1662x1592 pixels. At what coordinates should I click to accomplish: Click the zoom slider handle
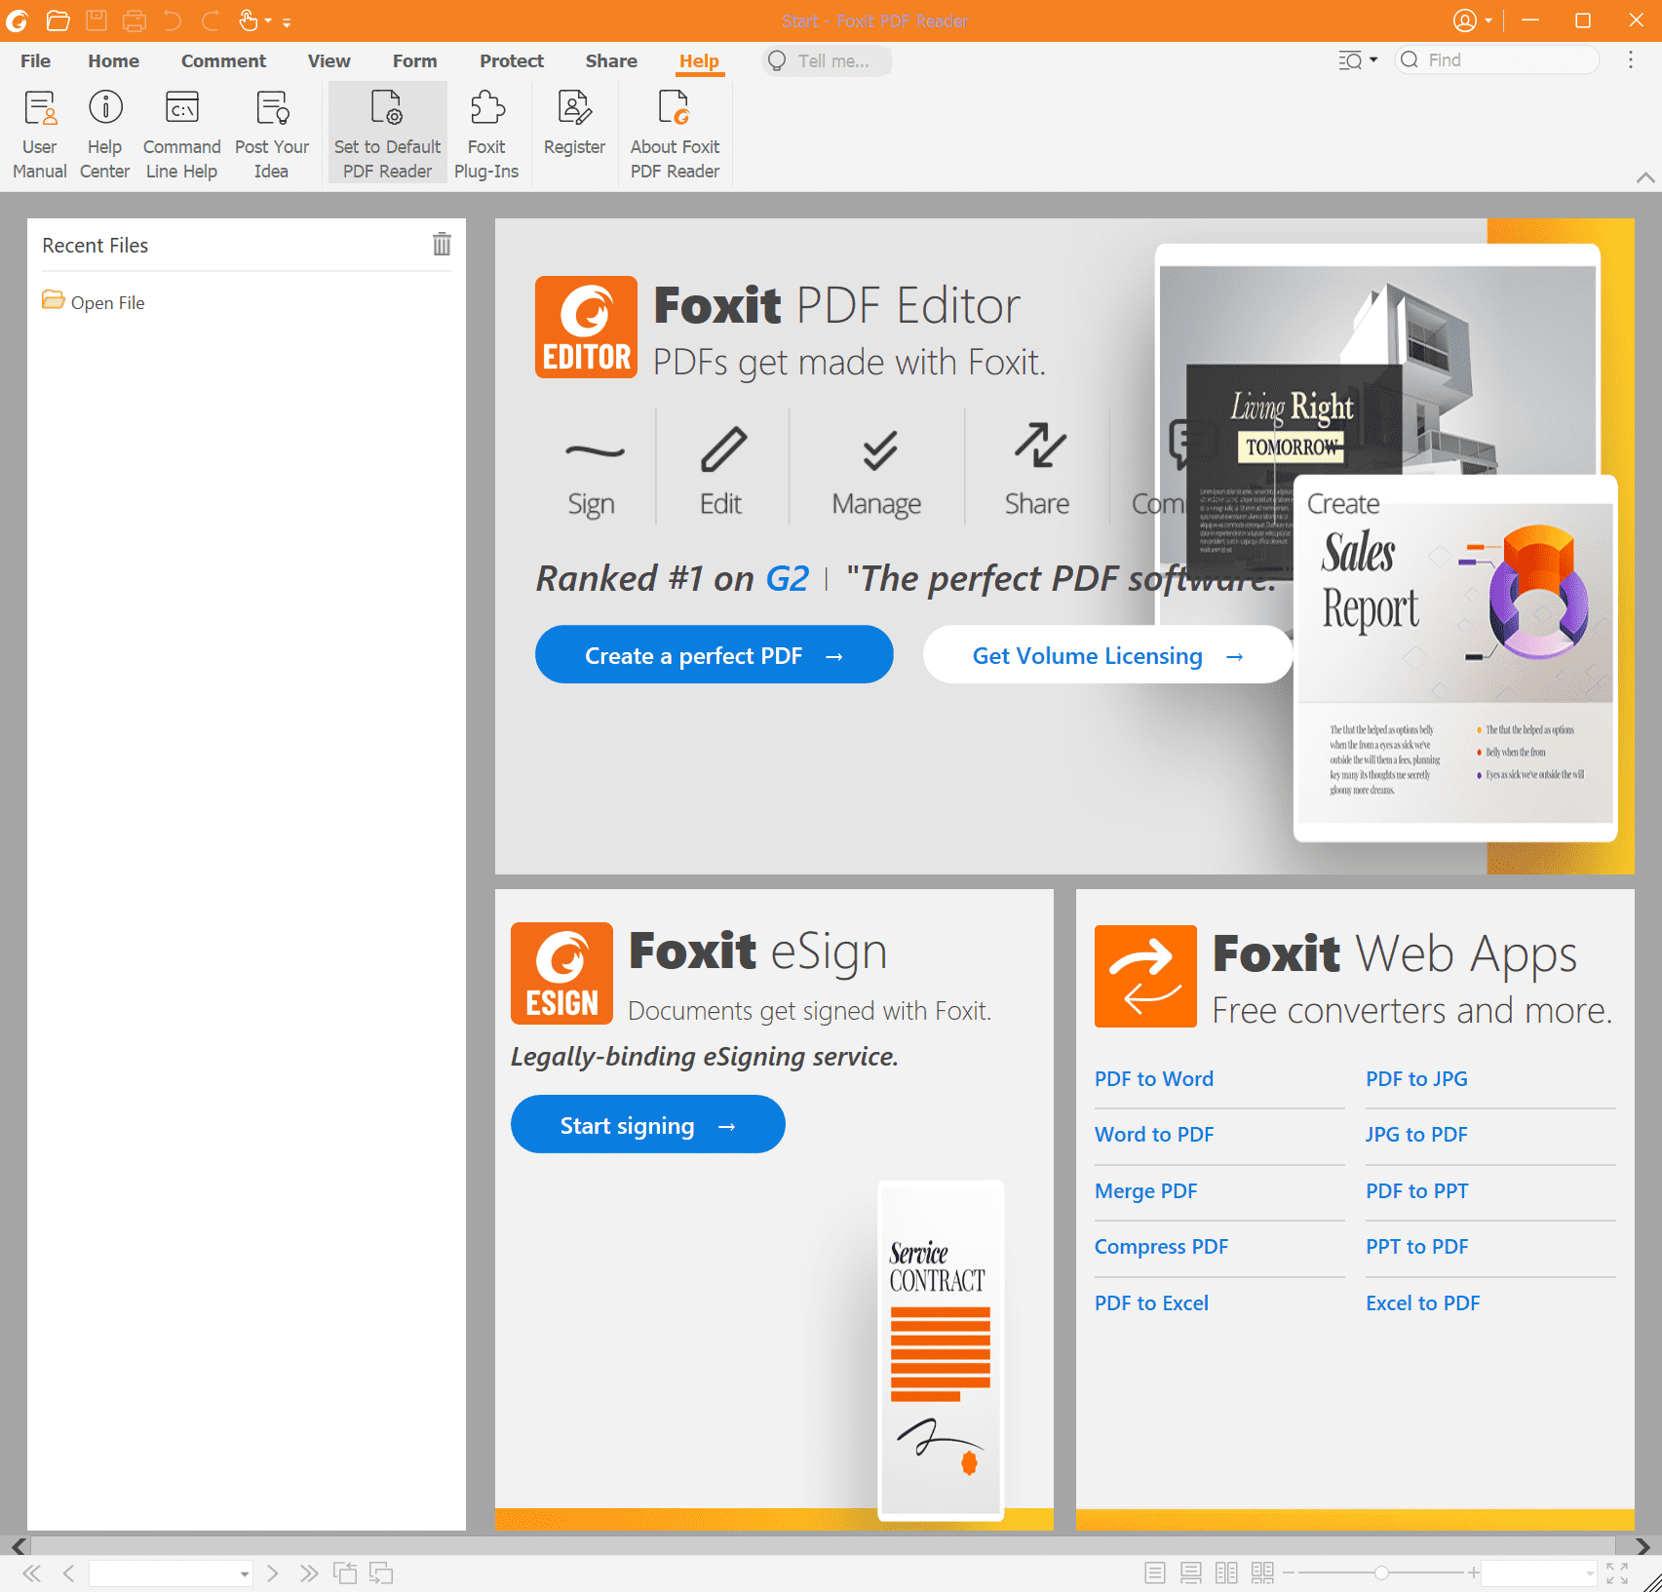point(1381,1573)
